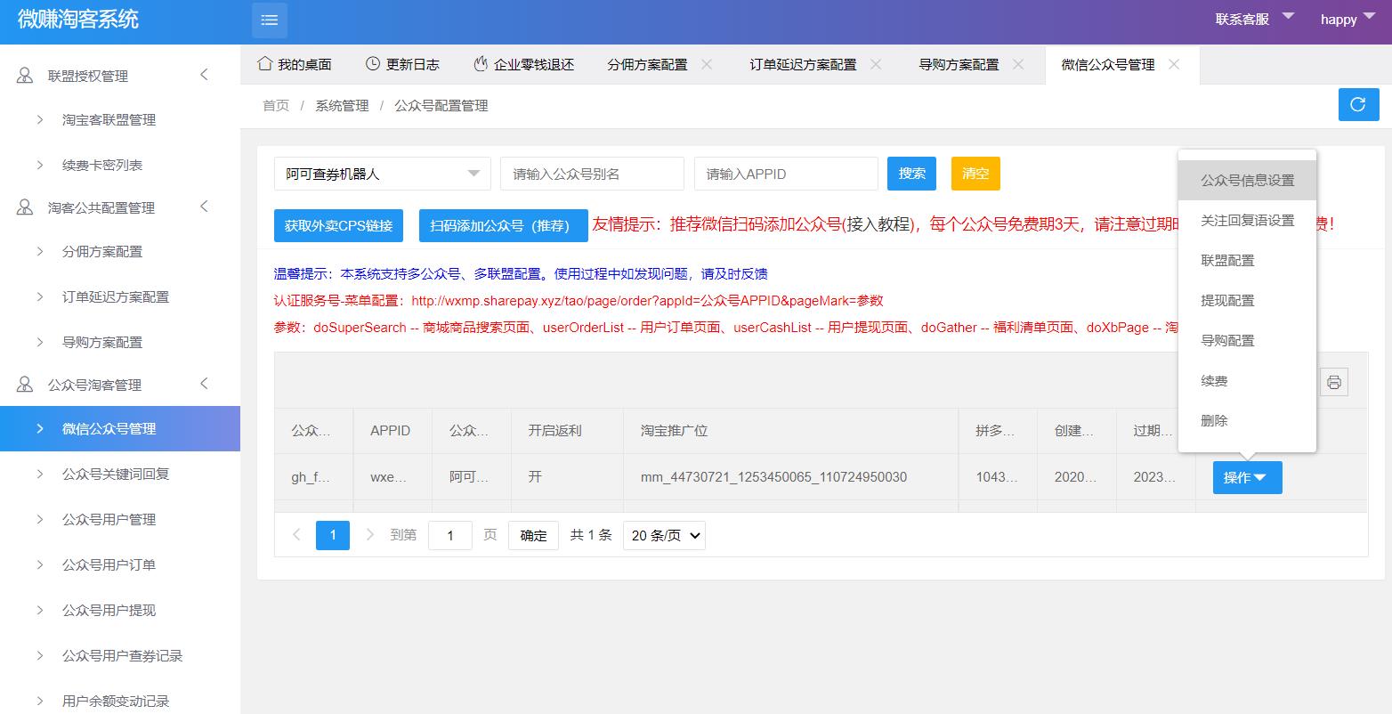Screen dimensions: 1392x714
Task: Switch to the 导购方案配置 tab
Action: 959,64
